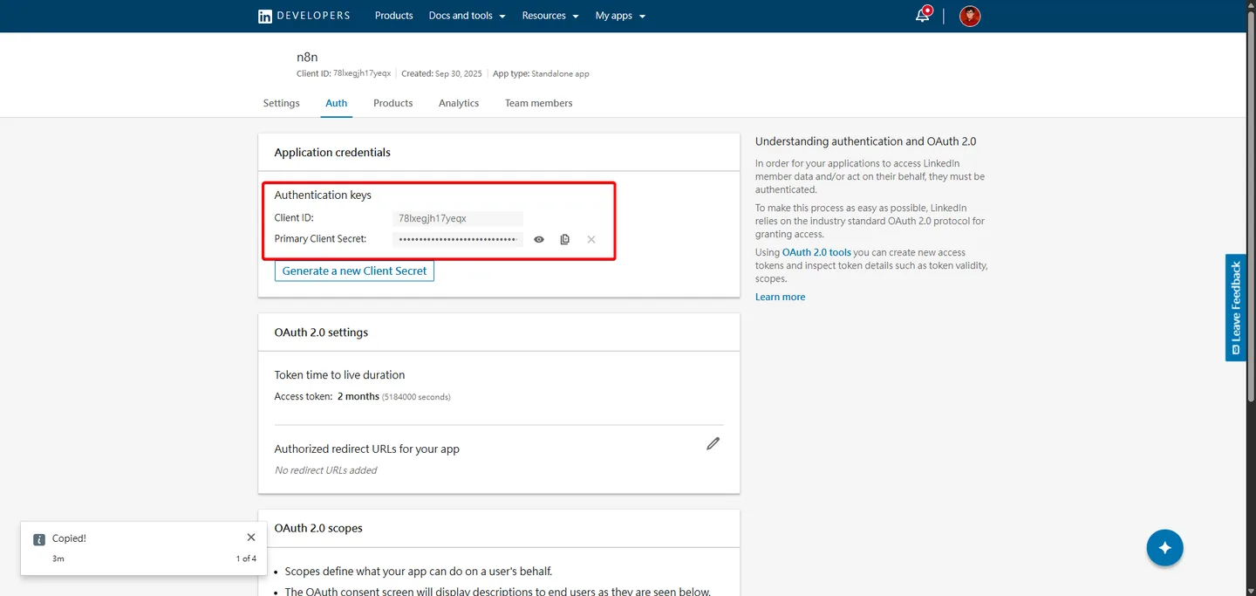Click Understanding authentication and OAuth 2.0 heading
Image resolution: width=1256 pixels, height=596 pixels.
click(x=865, y=141)
